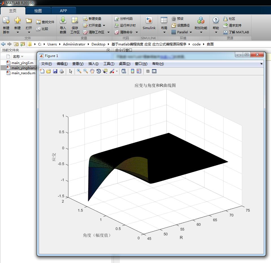271x263 pixels.
Task: Click the yellow plus New icon
Action: 18,20
